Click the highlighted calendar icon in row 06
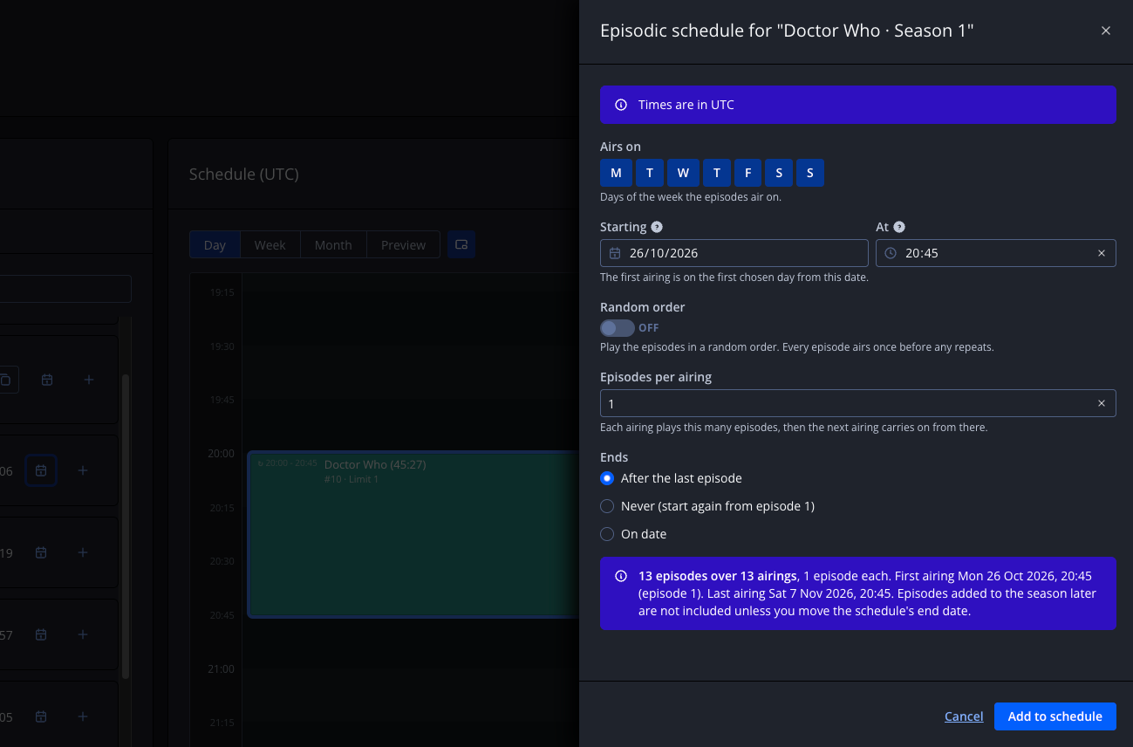The image size is (1133, 747). coord(41,470)
